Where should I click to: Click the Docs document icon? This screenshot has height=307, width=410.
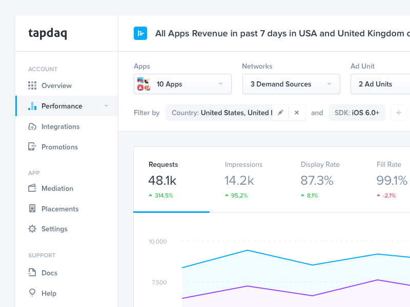point(32,273)
